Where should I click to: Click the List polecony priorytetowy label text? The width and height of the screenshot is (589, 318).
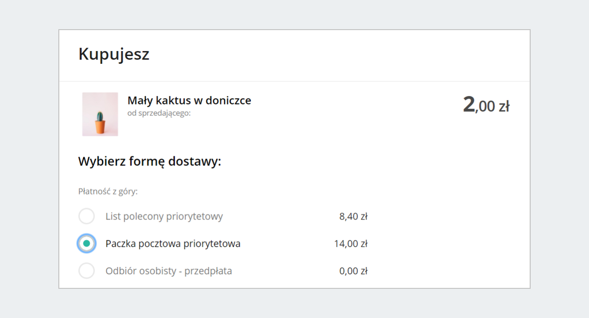[164, 216]
